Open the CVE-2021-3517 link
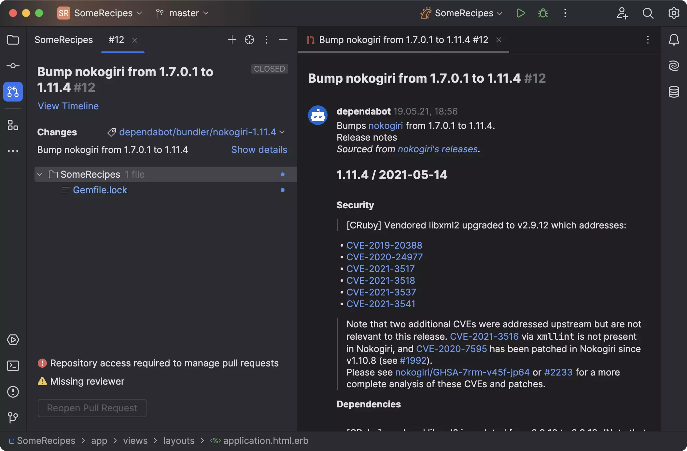 [x=380, y=269]
